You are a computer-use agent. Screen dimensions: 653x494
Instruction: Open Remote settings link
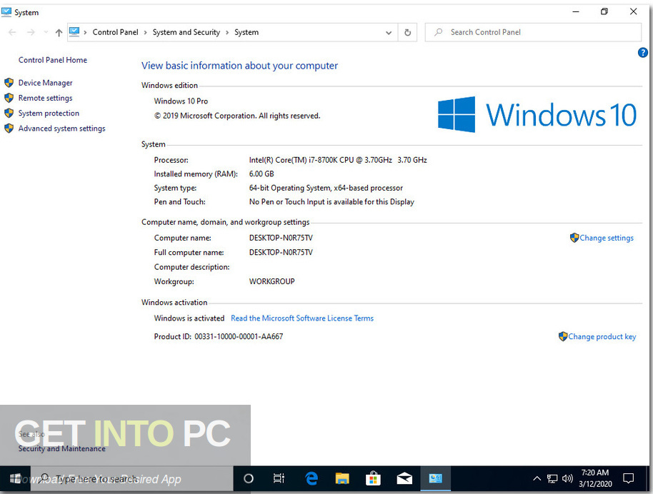[46, 98]
